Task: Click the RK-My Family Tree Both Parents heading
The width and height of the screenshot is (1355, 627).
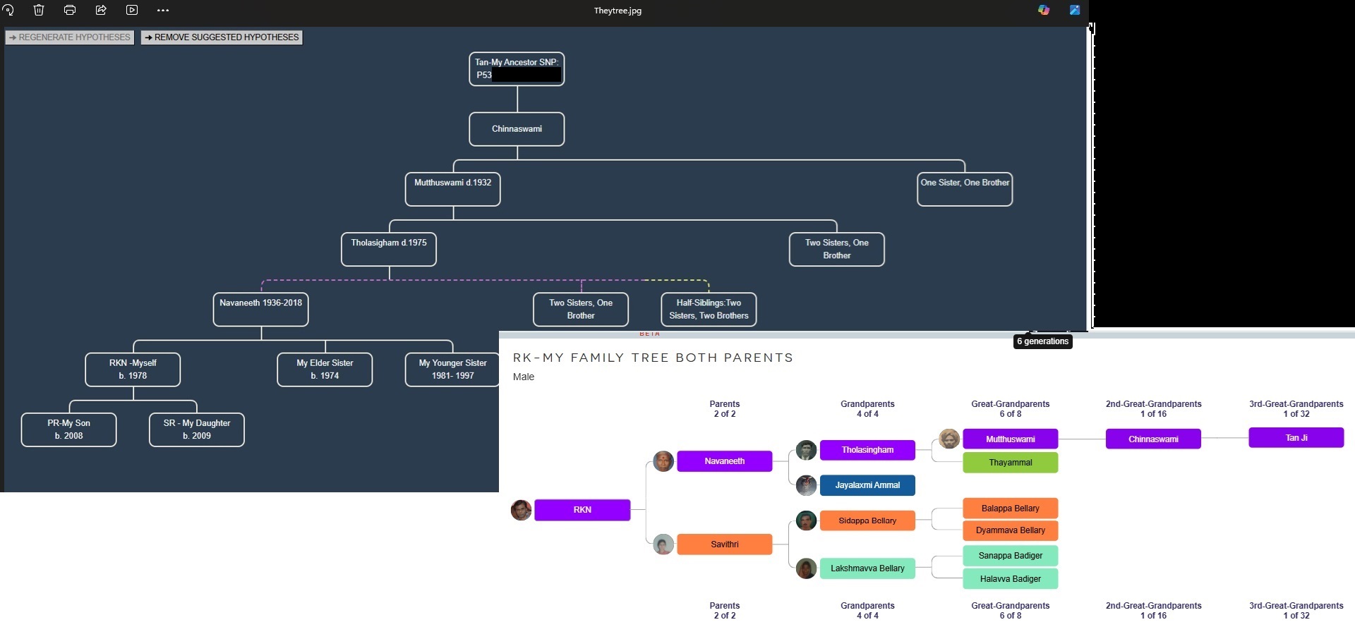Action: coord(653,358)
